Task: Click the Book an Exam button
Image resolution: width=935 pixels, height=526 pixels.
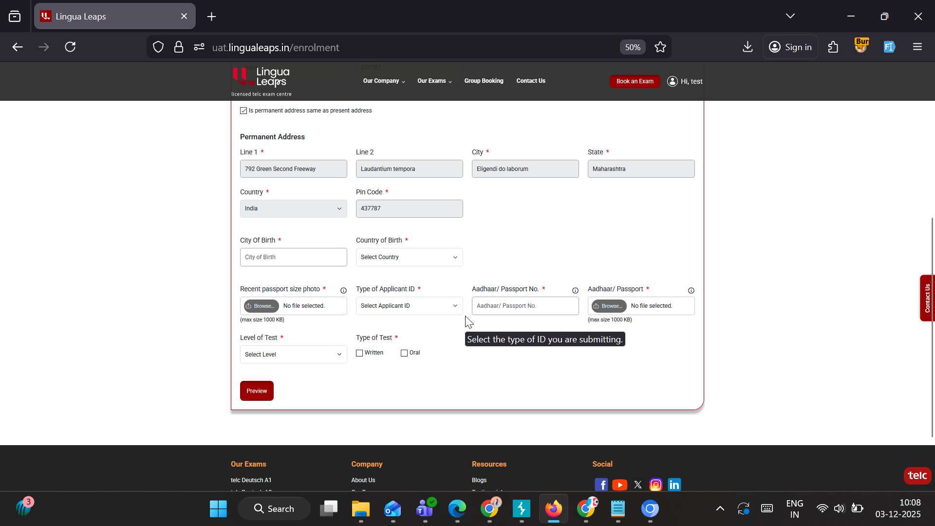Action: pos(635,81)
